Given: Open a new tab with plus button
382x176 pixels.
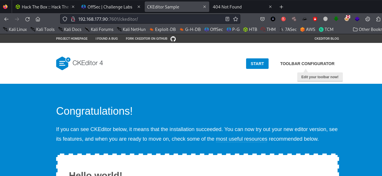Looking at the screenshot, I should (x=281, y=7).
